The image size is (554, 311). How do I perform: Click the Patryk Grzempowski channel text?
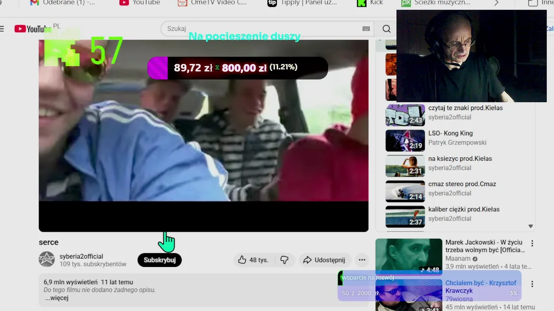457,143
